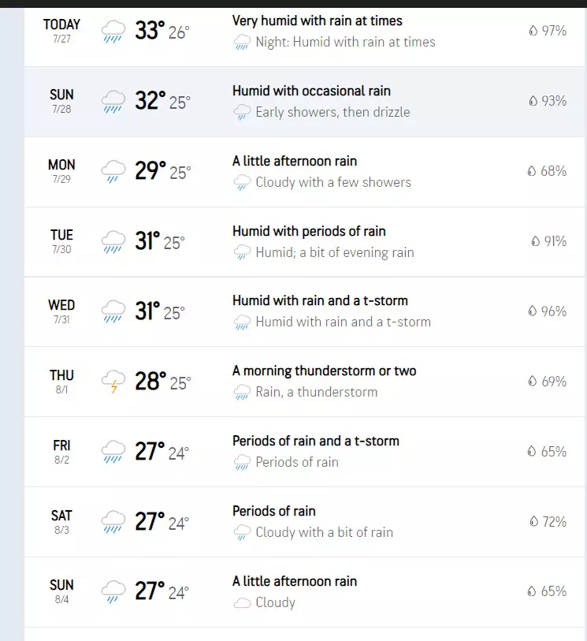Click the night rain icon next to 'Early showers, then drizzle'
Viewport: 587px width, 641px height.
(242, 113)
